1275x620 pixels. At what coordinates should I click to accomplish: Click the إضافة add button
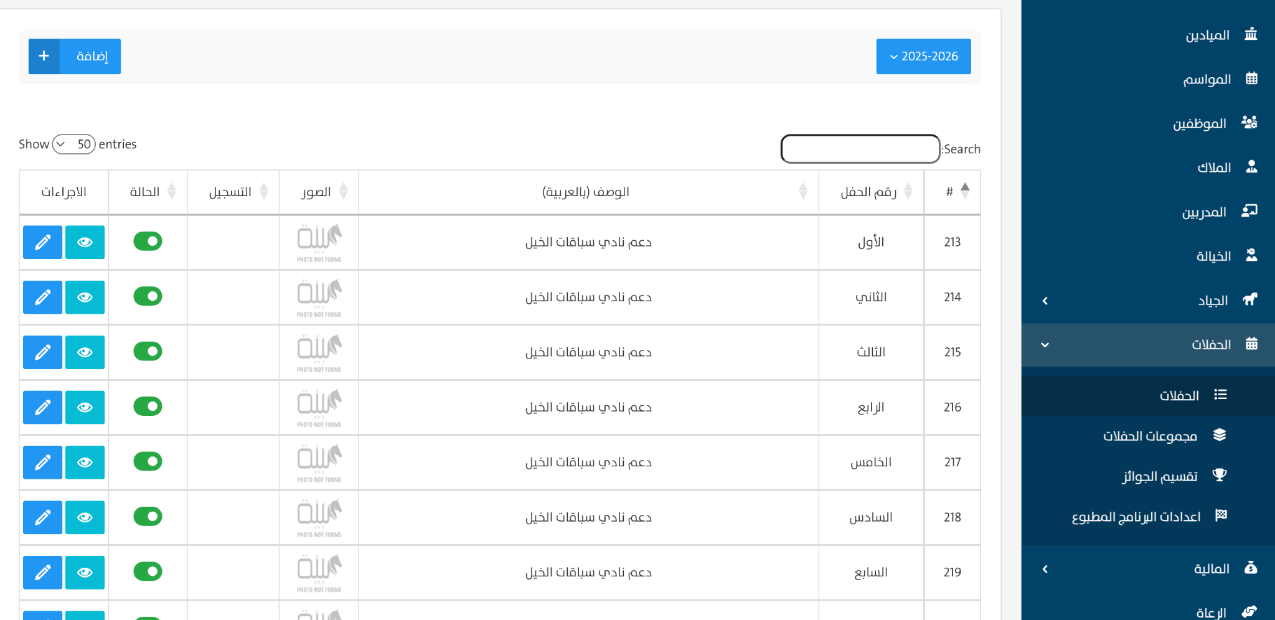coord(75,57)
